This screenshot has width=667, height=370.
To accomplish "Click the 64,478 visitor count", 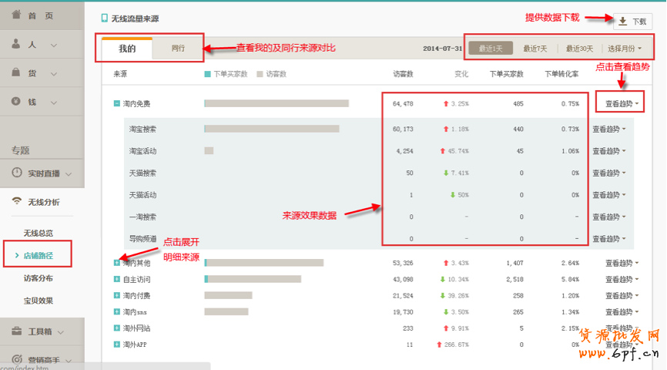I will pyautogui.click(x=403, y=103).
